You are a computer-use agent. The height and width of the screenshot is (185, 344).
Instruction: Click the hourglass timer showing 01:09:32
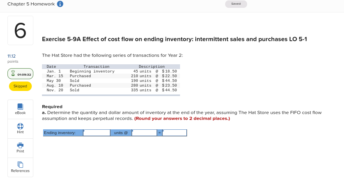click(20, 74)
